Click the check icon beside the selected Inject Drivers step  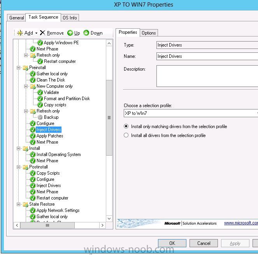tap(33, 130)
